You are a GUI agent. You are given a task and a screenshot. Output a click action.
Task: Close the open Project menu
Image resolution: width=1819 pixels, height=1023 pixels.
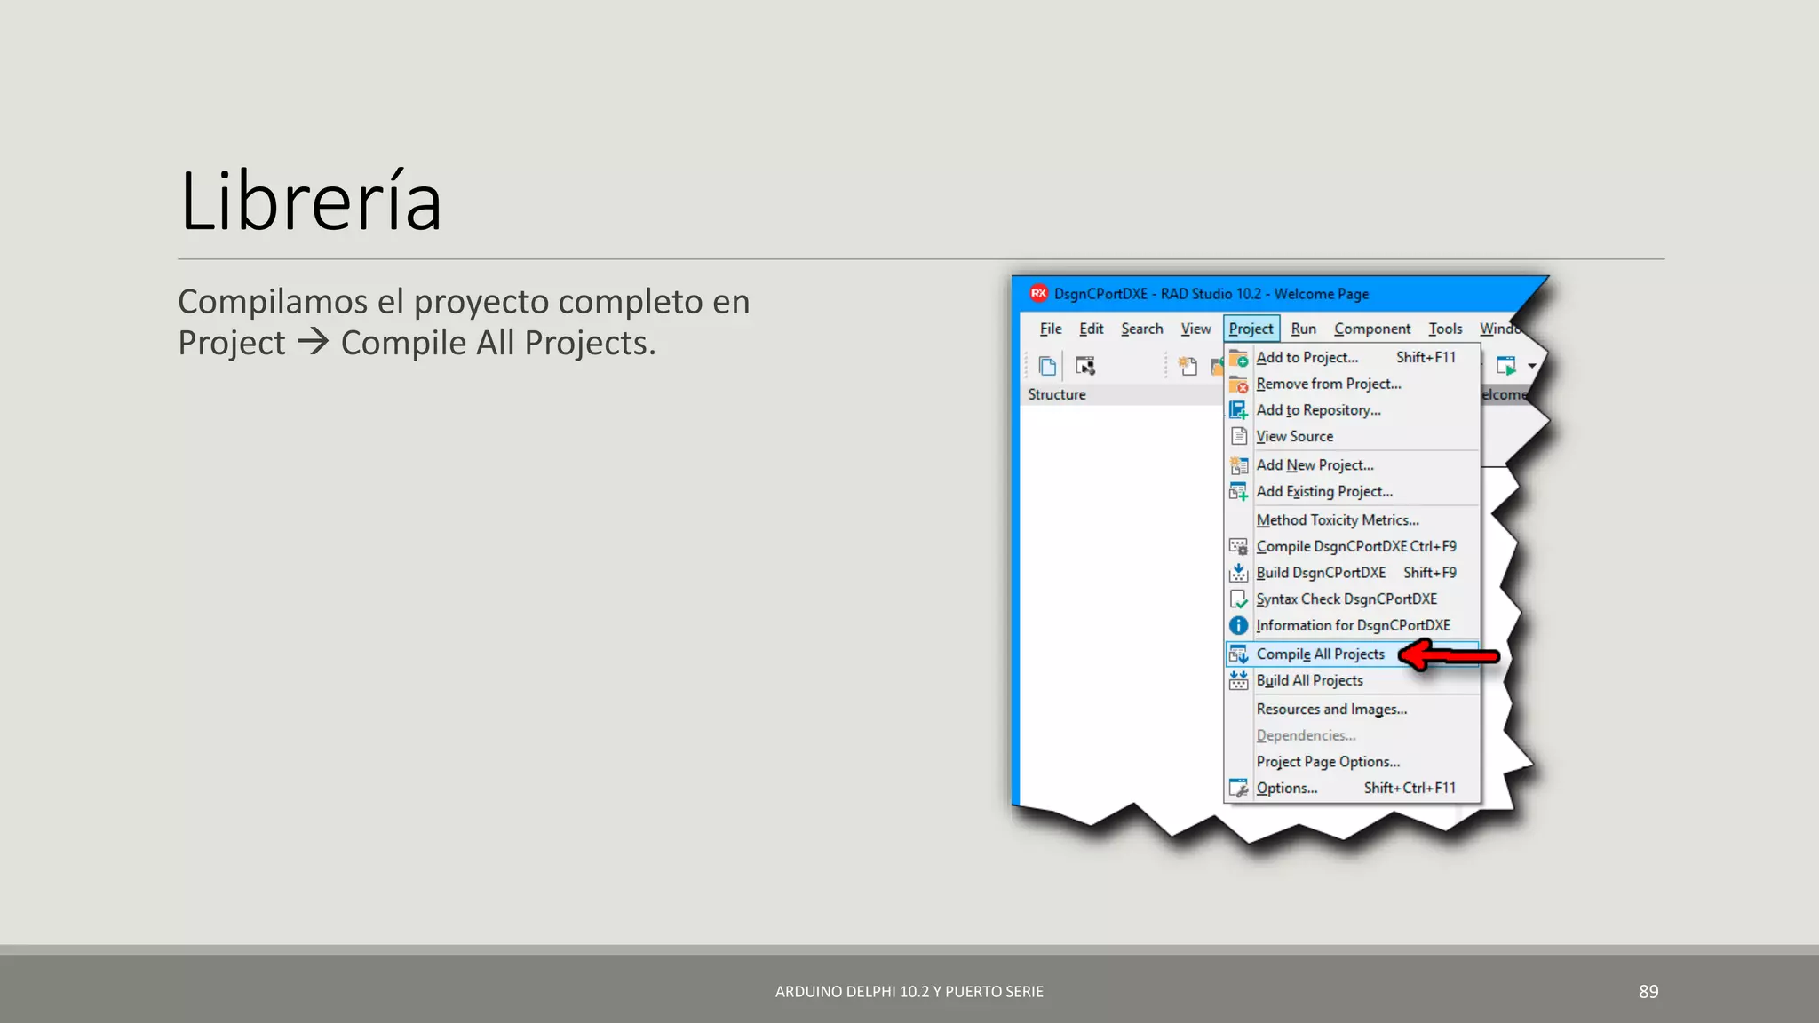pyautogui.click(x=1251, y=329)
